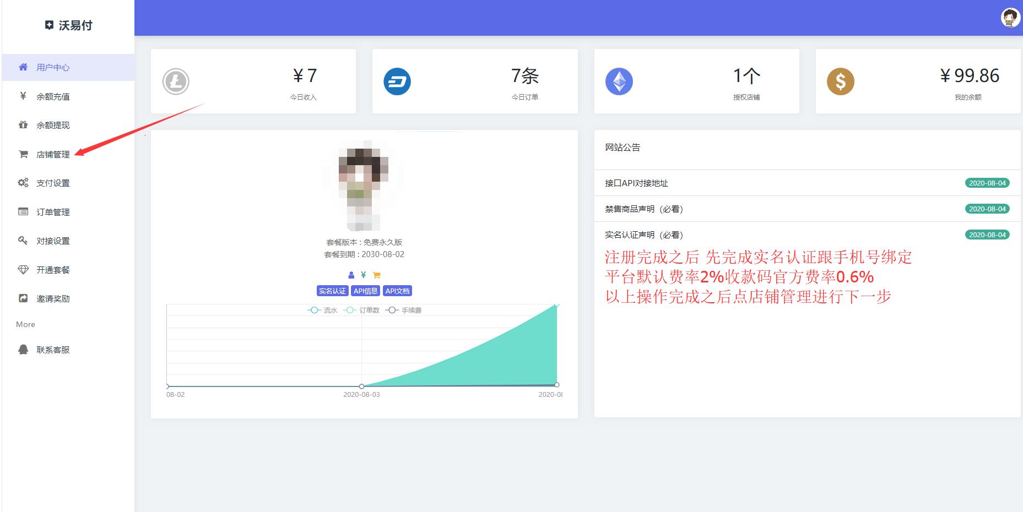The image size is (1023, 512).
Task: Click the user avatar in top-right corner
Action: click(1010, 18)
